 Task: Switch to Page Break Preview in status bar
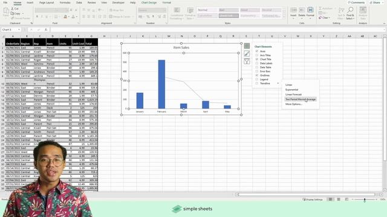tap(346, 200)
